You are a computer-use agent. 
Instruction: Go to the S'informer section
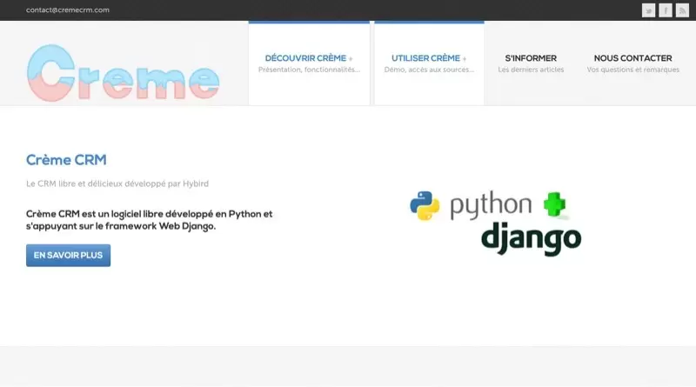[x=531, y=63]
